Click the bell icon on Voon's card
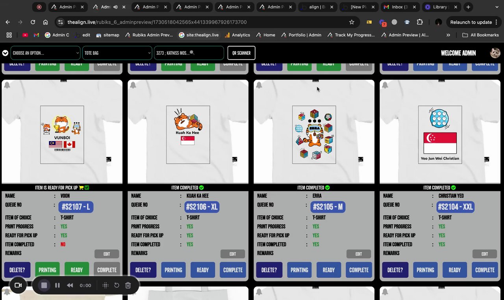 7,85
